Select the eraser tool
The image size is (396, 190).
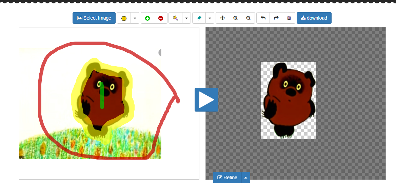tap(199, 18)
